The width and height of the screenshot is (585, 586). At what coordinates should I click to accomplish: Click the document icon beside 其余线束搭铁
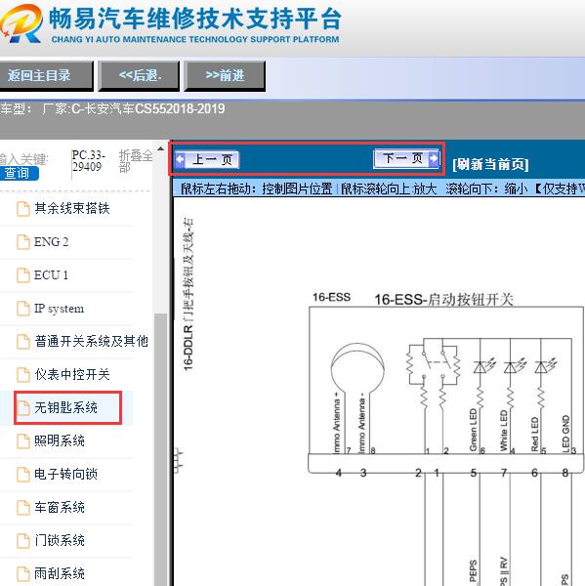(x=23, y=209)
